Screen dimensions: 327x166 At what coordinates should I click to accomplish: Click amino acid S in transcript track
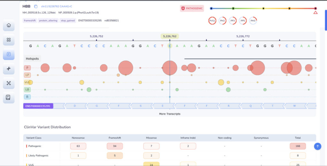pos(141,106)
